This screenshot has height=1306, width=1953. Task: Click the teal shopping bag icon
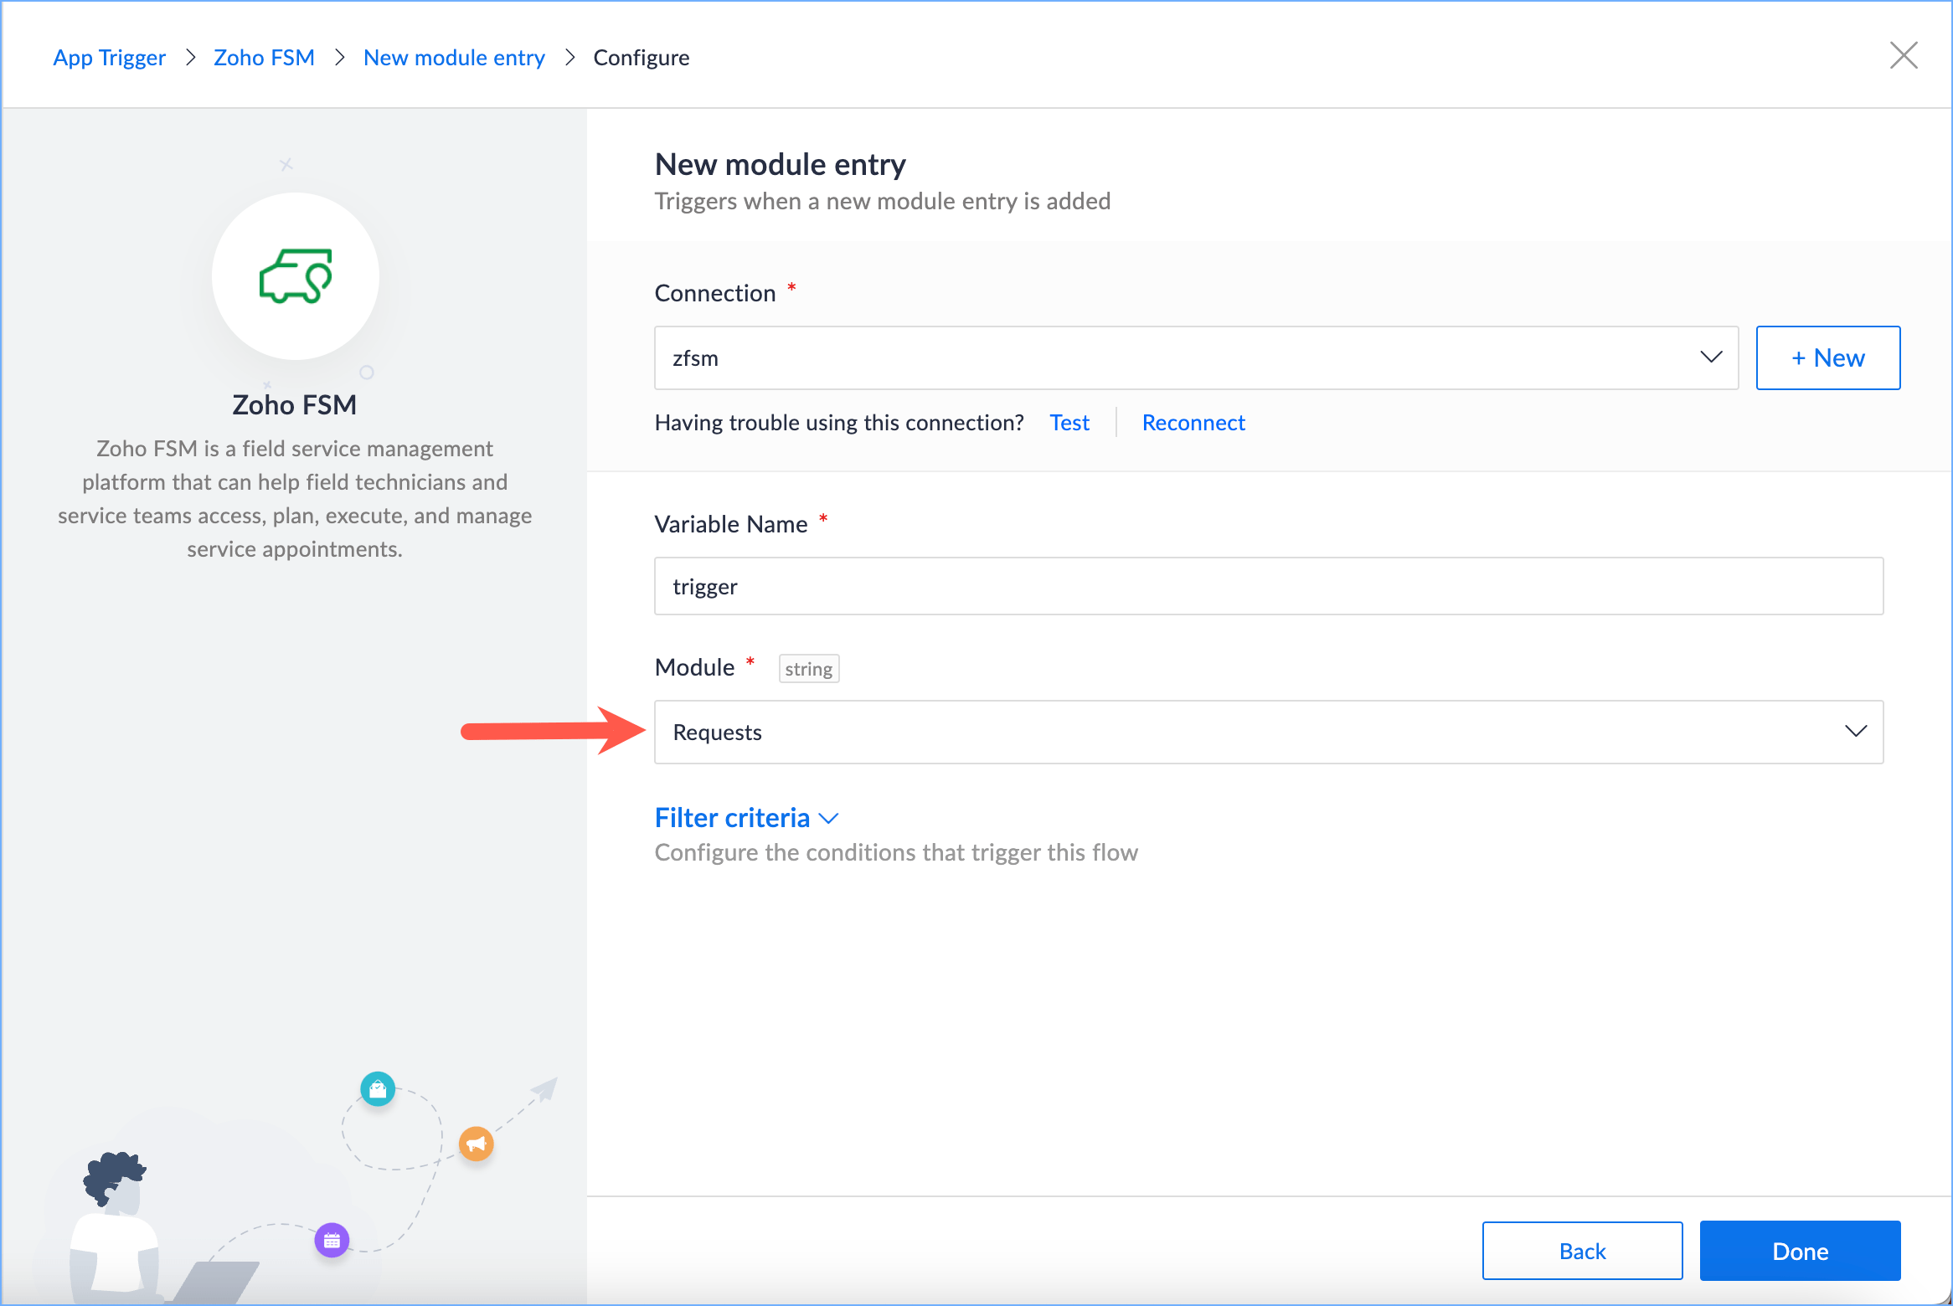click(x=378, y=1089)
